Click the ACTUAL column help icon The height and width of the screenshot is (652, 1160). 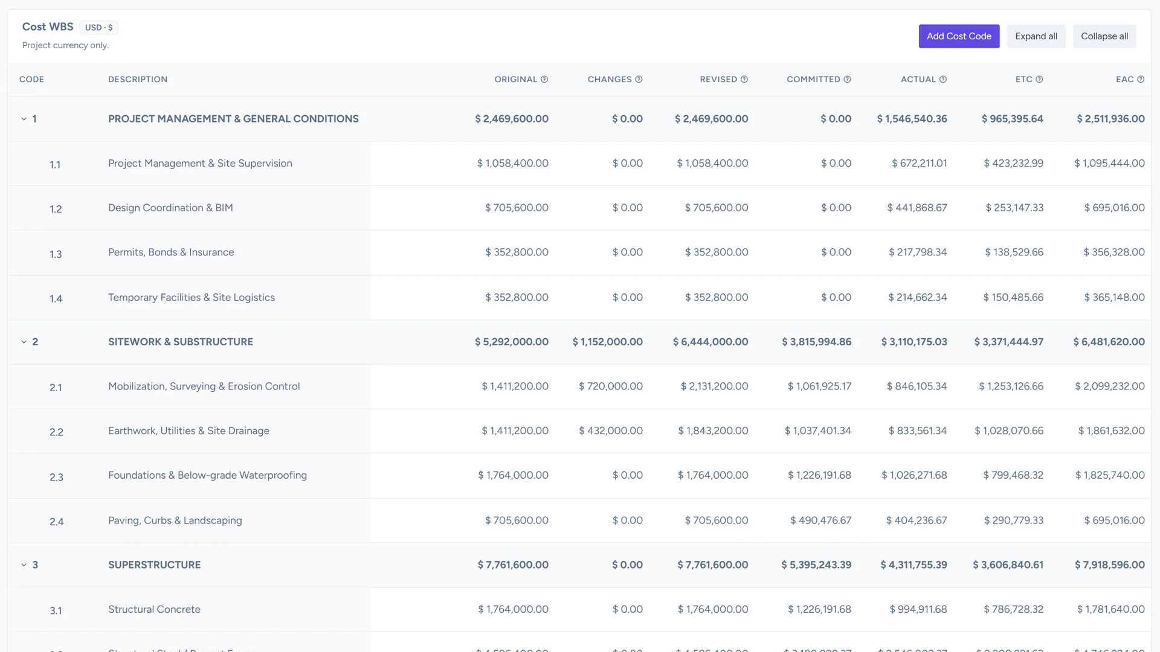coord(943,80)
